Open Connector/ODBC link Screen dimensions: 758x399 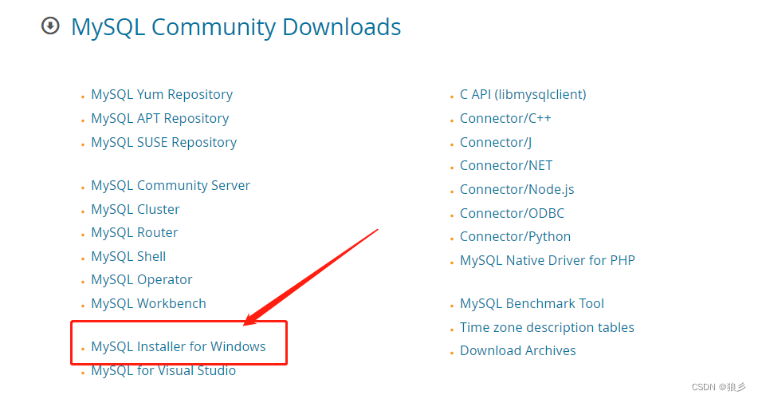512,213
